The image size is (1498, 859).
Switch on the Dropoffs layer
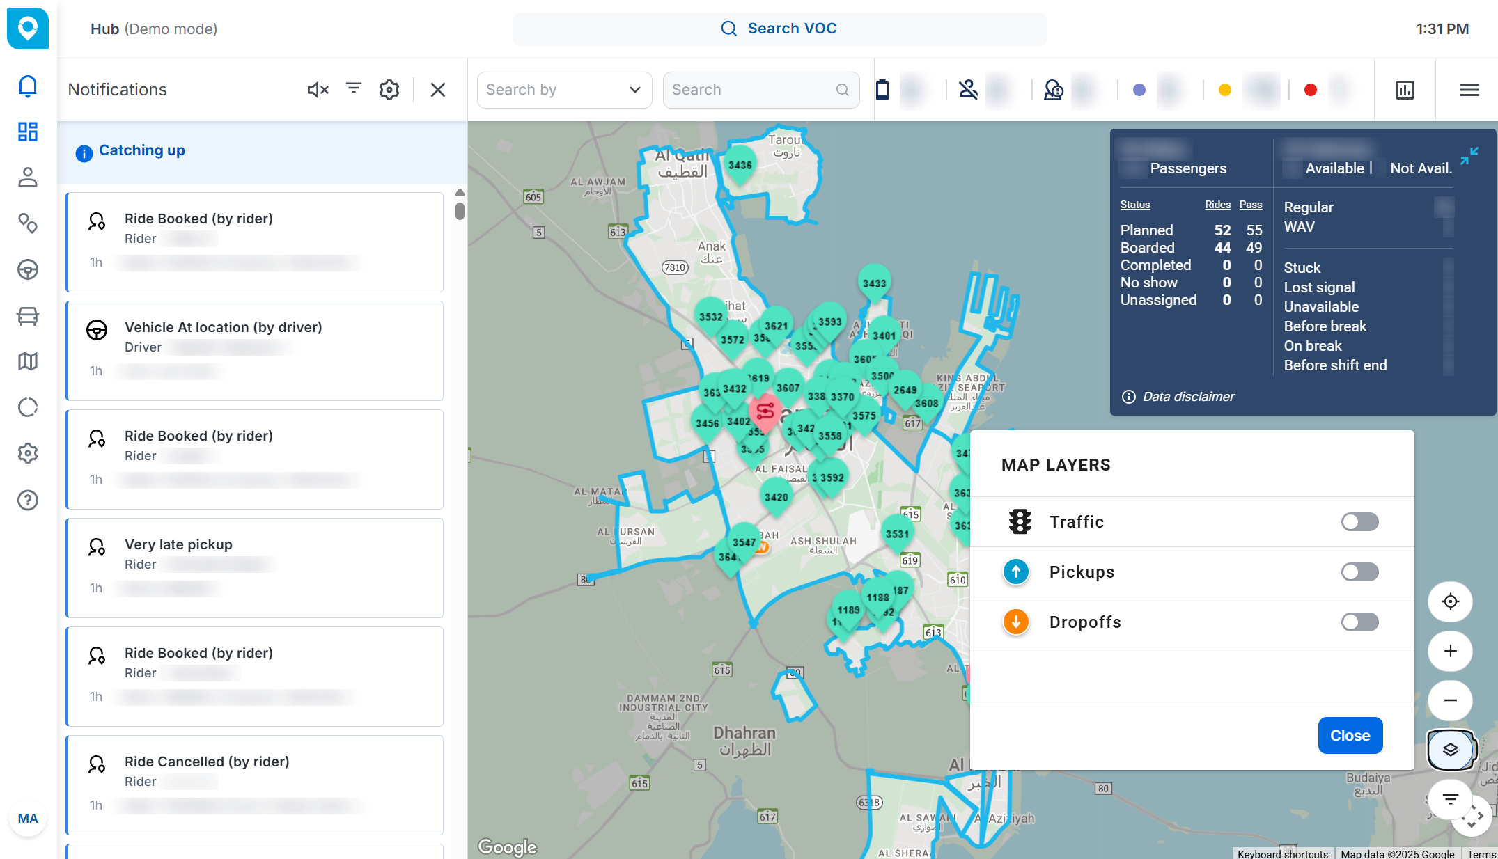pyautogui.click(x=1359, y=622)
